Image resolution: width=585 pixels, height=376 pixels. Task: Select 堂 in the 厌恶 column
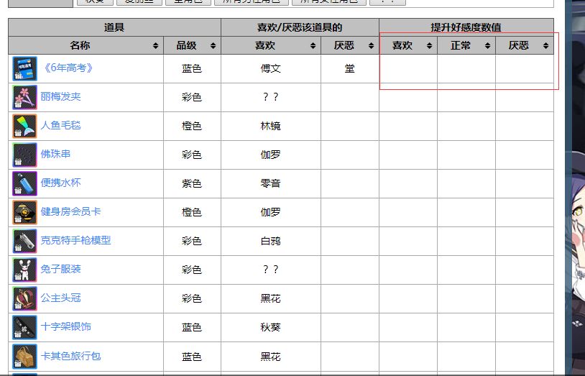349,69
